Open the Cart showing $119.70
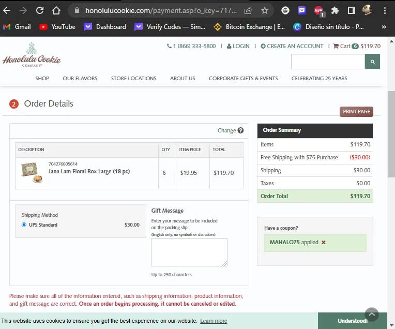 [357, 46]
